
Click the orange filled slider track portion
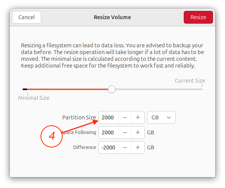(x=67, y=89)
